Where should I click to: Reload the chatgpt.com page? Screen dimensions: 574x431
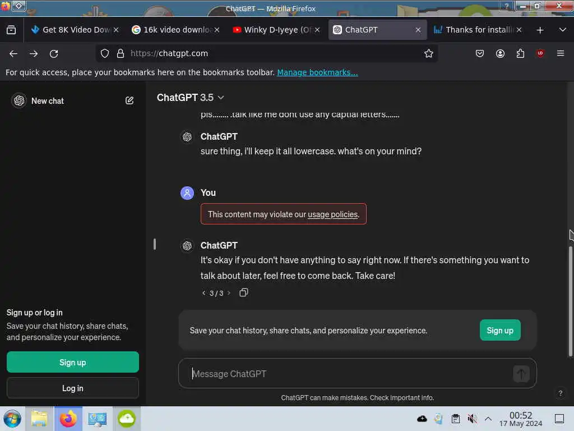tap(54, 53)
